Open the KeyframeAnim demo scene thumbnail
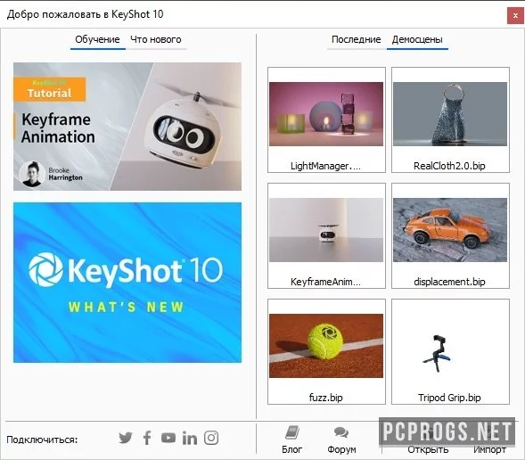This screenshot has width=525, height=460. (326, 230)
